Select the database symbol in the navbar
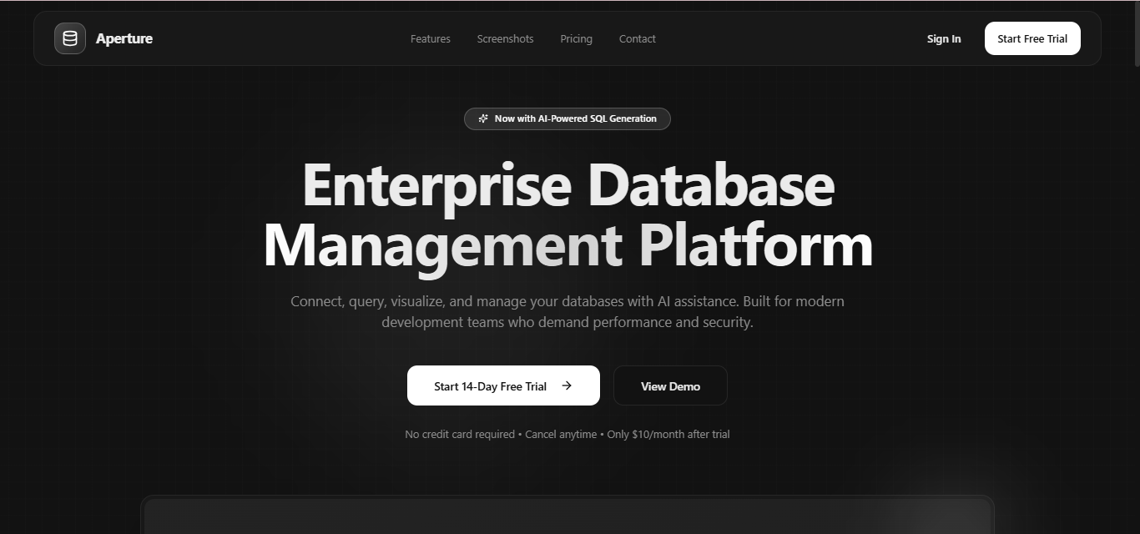 (69, 38)
